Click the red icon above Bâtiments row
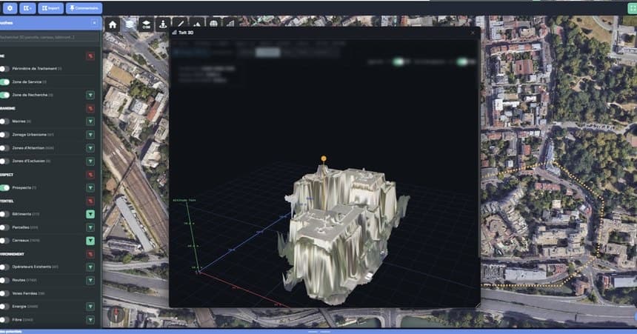The width and height of the screenshot is (637, 334). click(90, 201)
